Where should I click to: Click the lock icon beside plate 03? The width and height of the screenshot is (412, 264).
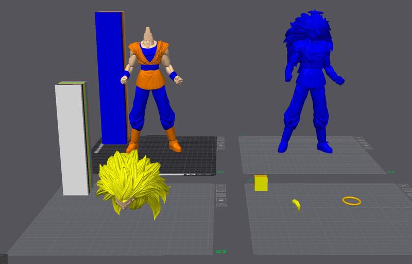point(221,200)
